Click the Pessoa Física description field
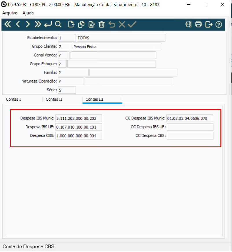Viewport: 232px width, 252px height. pos(117,46)
